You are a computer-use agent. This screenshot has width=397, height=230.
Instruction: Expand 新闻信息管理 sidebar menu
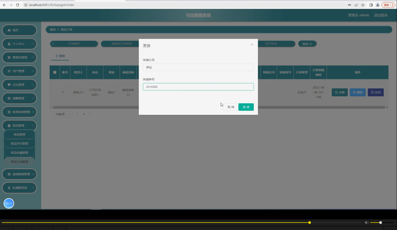(19, 112)
